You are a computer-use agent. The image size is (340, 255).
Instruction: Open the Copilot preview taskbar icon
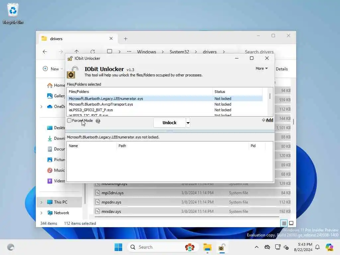329,247
